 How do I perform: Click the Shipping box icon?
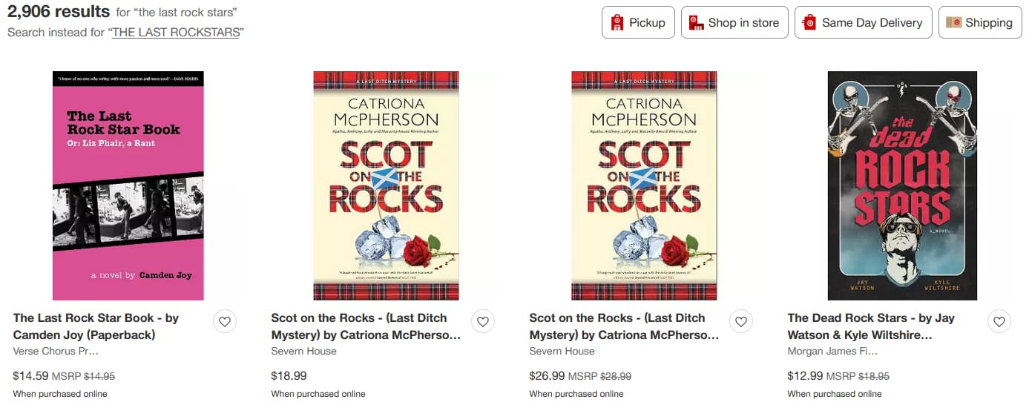coord(953,22)
